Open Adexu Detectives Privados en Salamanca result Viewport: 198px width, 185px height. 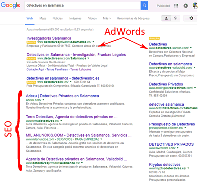pos(62,96)
